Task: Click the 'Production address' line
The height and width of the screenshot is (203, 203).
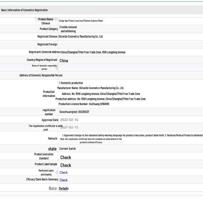Action: coord(100,99)
